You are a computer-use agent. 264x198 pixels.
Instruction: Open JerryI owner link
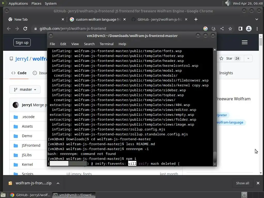tap(22, 59)
